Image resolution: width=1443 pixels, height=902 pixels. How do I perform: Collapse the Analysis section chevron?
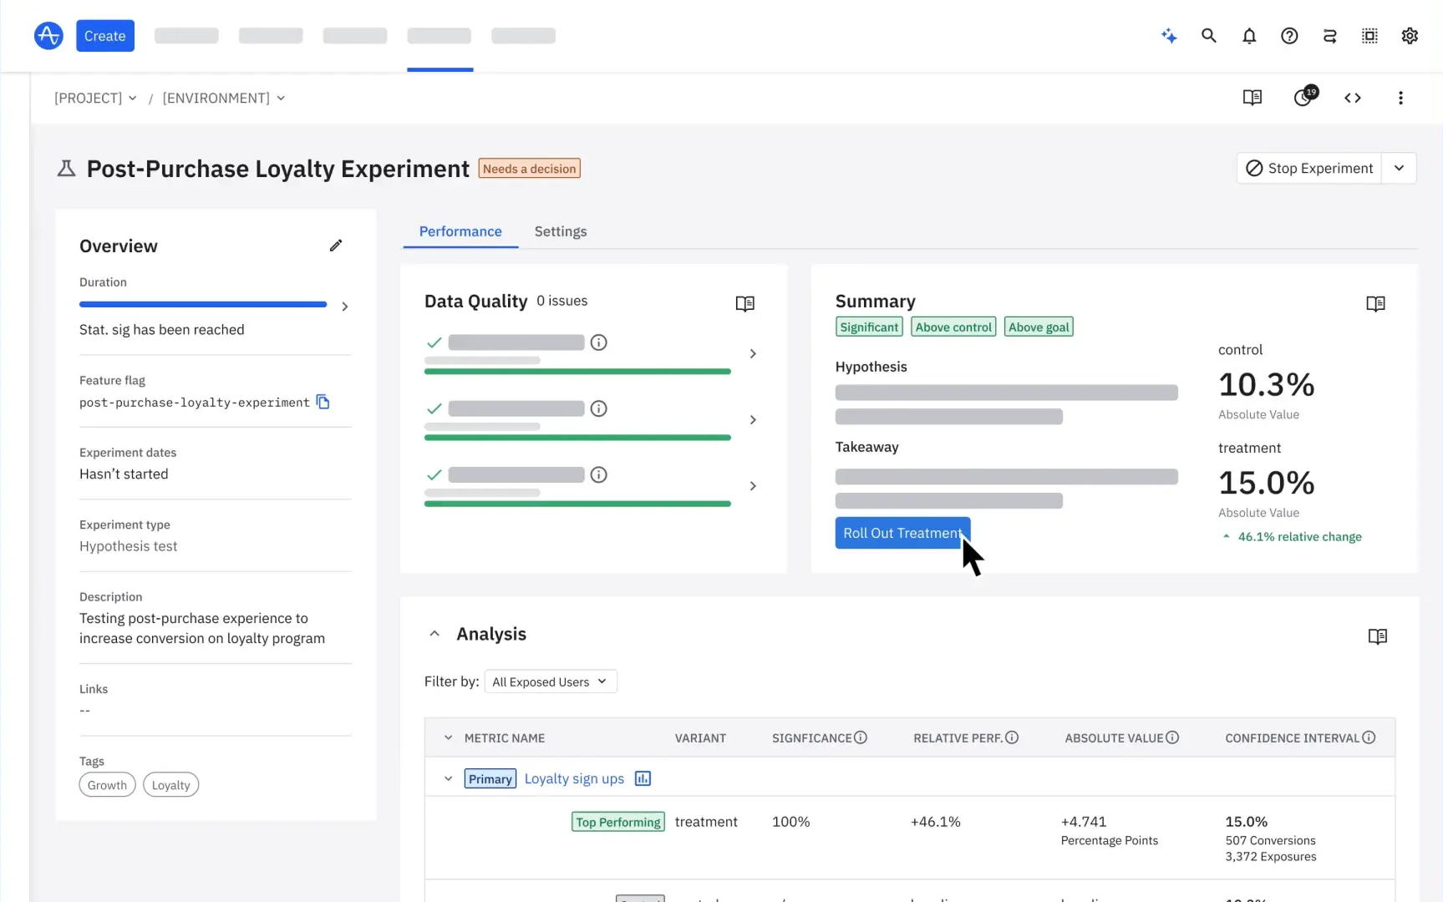click(x=434, y=634)
